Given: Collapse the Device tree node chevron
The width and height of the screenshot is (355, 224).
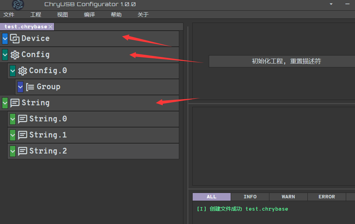Looking at the screenshot, I should (x=5, y=39).
